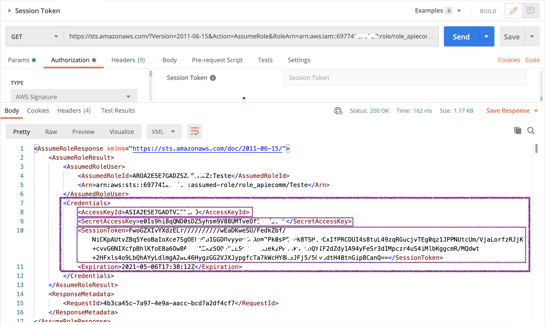The height and width of the screenshot is (325, 545).
Task: Click the authorization right panel scrollbar
Action: [541, 99]
